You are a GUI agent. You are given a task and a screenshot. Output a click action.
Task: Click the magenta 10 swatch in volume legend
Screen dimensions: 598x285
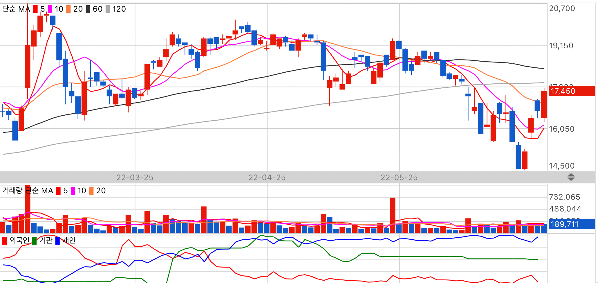(73, 191)
